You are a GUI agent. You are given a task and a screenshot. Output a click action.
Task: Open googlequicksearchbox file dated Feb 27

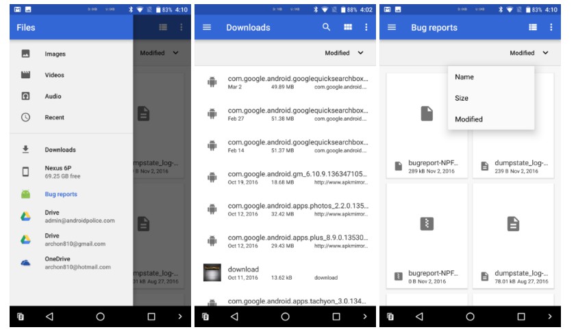click(x=285, y=114)
